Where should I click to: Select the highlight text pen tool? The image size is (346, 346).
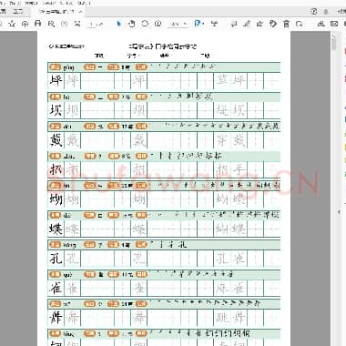(x=247, y=24)
